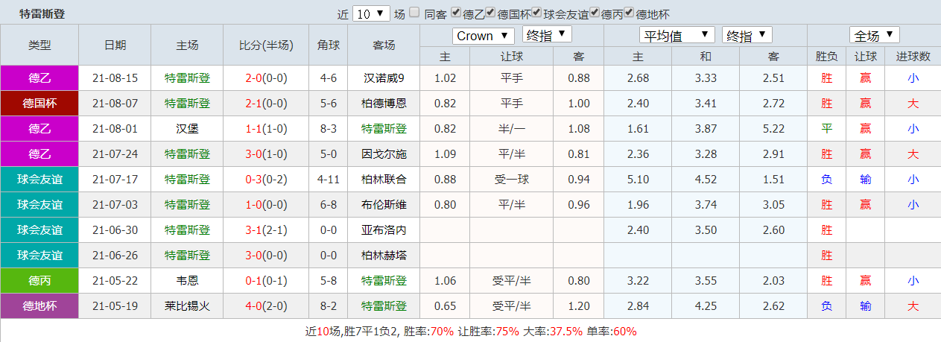941x342 pixels.
Task: Click the date 21-07-24
Action: [115, 153]
